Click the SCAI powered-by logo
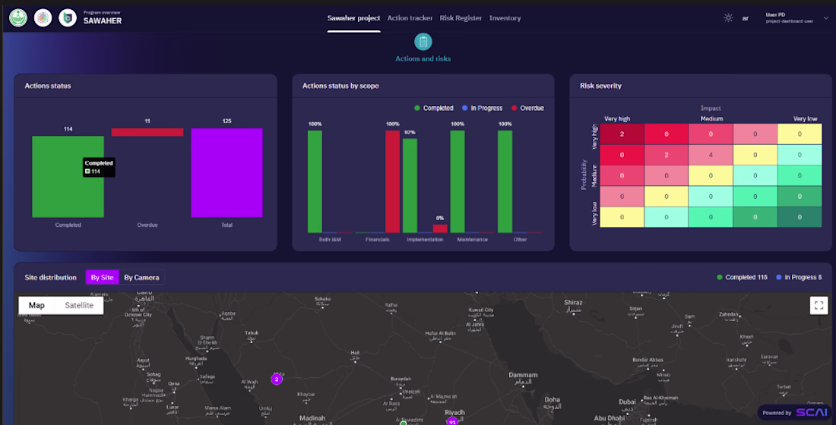Viewport: 836px width, 425px height. tap(812, 412)
